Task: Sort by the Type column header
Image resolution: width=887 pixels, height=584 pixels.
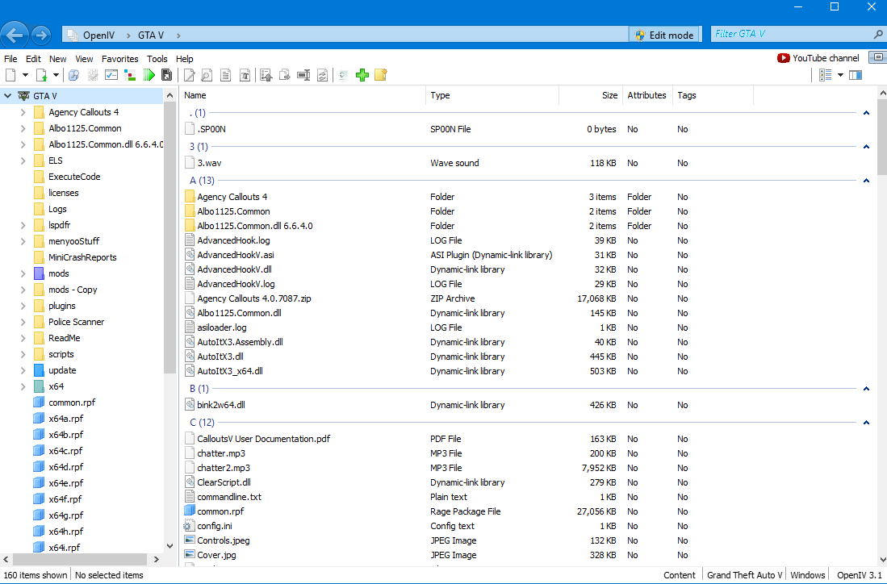Action: pyautogui.click(x=492, y=95)
